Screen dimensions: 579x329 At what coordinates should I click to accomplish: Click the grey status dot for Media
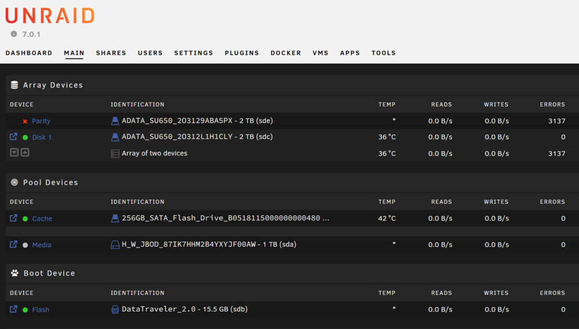point(25,245)
